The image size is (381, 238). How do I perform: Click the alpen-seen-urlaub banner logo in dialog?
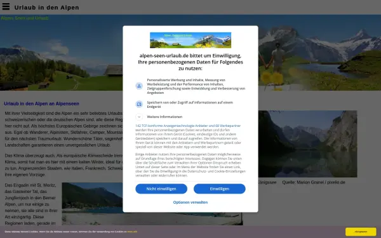click(x=190, y=40)
